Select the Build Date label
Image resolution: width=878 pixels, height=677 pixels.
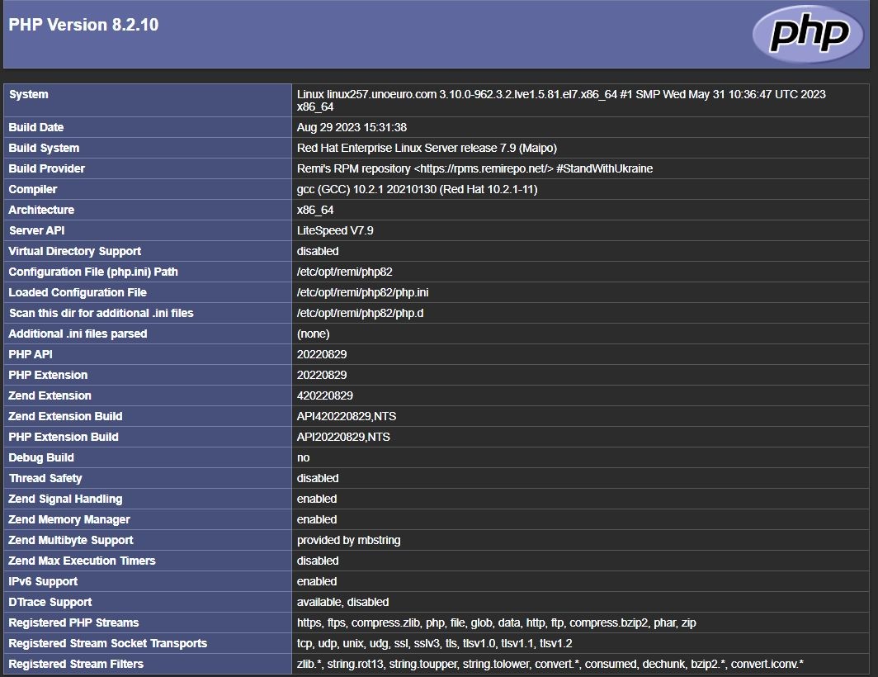36,127
